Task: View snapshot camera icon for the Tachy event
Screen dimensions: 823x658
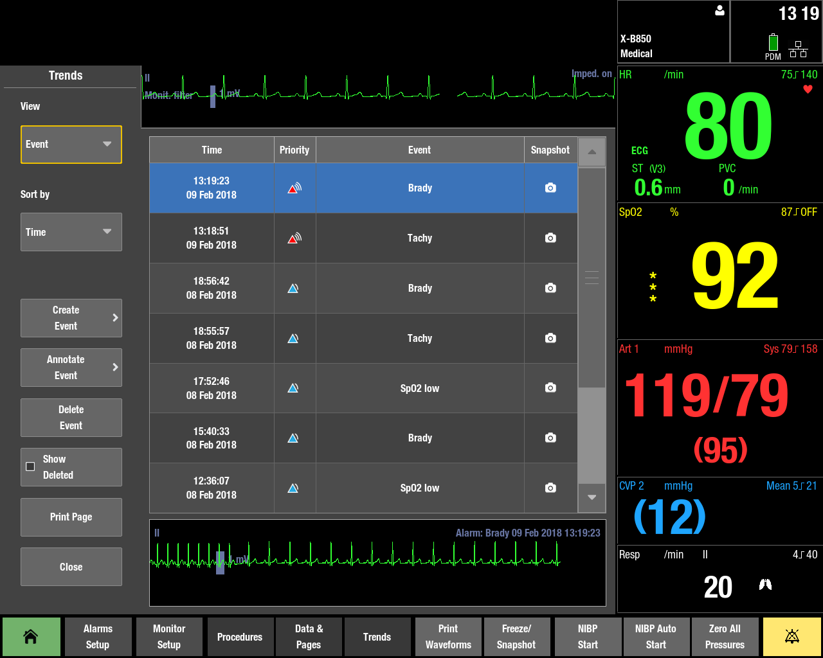Action: 550,238
